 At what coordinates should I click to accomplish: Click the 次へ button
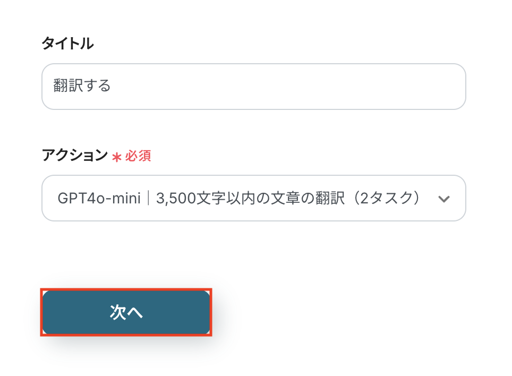pos(126,312)
